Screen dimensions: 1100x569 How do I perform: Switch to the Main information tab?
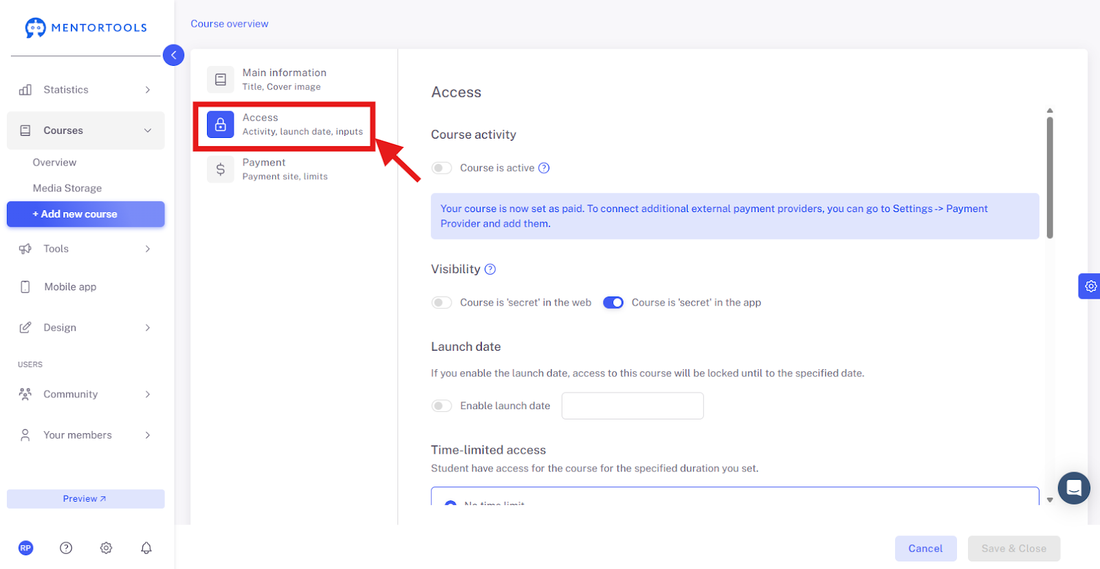click(285, 80)
